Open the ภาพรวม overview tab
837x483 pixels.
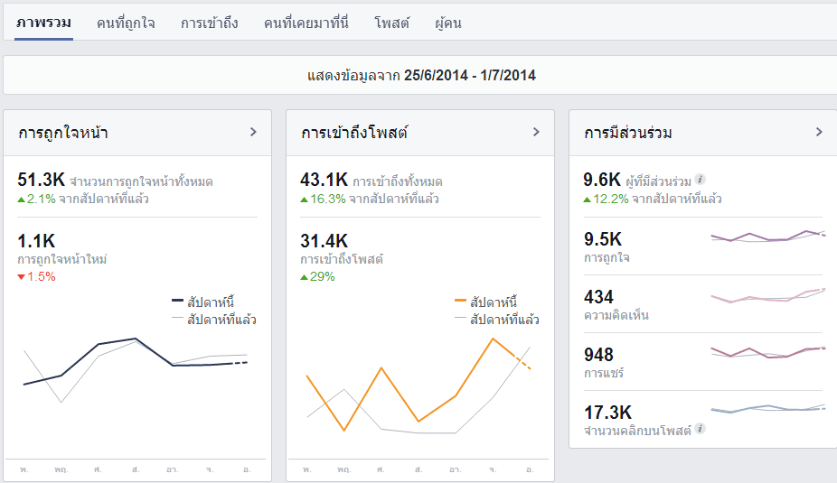pyautogui.click(x=43, y=23)
